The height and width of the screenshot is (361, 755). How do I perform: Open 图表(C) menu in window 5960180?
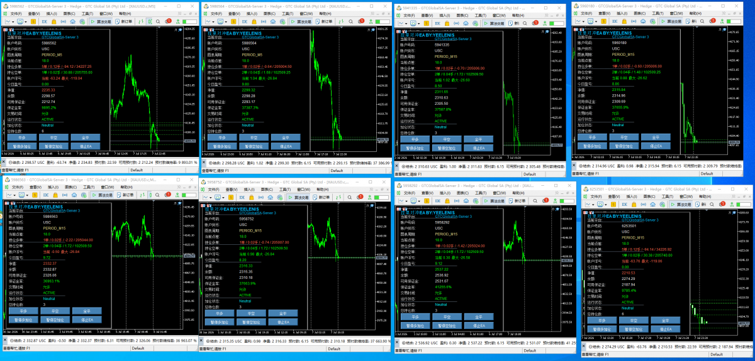[640, 13]
